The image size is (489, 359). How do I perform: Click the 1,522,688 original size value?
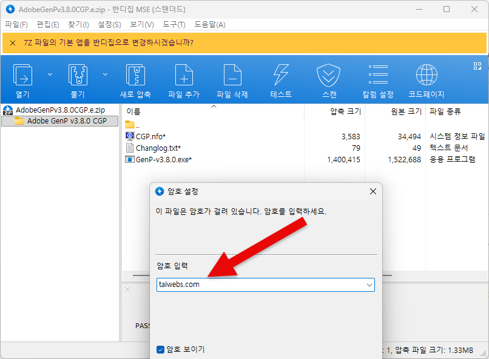point(405,160)
